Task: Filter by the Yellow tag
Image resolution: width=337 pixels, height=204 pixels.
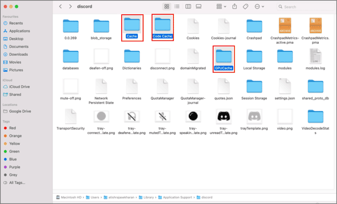Action: pyautogui.click(x=12, y=143)
